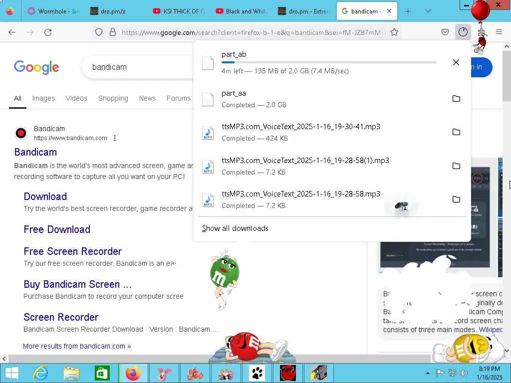Click the part_aa file icon
This screenshot has width=511, height=383.
[x=208, y=99]
